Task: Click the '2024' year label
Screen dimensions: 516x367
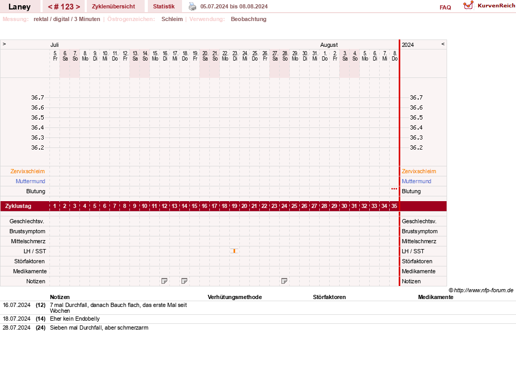Action: pyautogui.click(x=408, y=45)
